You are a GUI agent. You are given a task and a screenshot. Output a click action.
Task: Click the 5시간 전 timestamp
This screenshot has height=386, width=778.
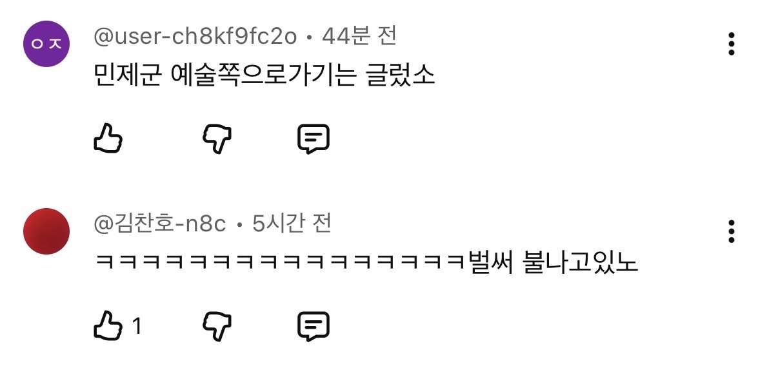292,224
